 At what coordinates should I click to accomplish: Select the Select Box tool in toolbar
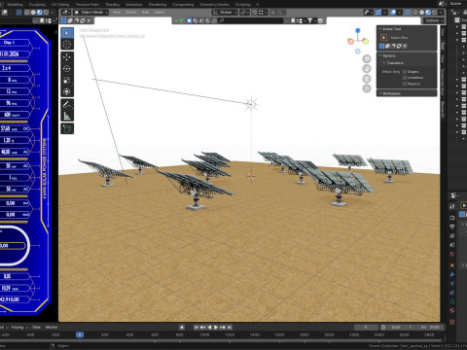pyautogui.click(x=67, y=33)
